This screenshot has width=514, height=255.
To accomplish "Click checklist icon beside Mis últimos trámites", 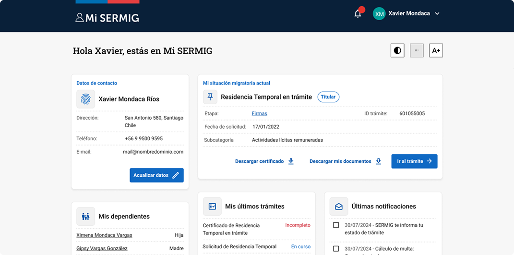I will point(213,206).
